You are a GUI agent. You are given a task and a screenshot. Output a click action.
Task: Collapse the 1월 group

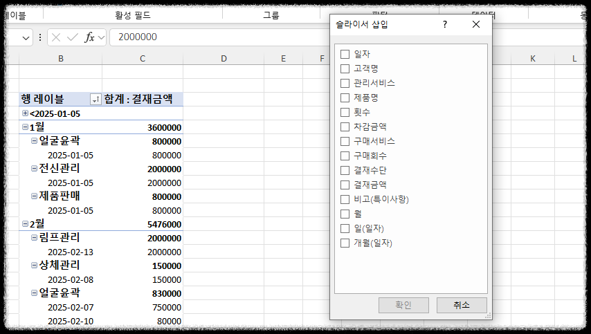pyautogui.click(x=25, y=127)
